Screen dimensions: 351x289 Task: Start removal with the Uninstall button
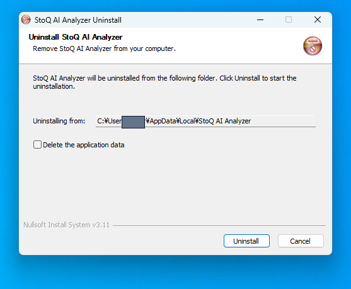click(246, 241)
